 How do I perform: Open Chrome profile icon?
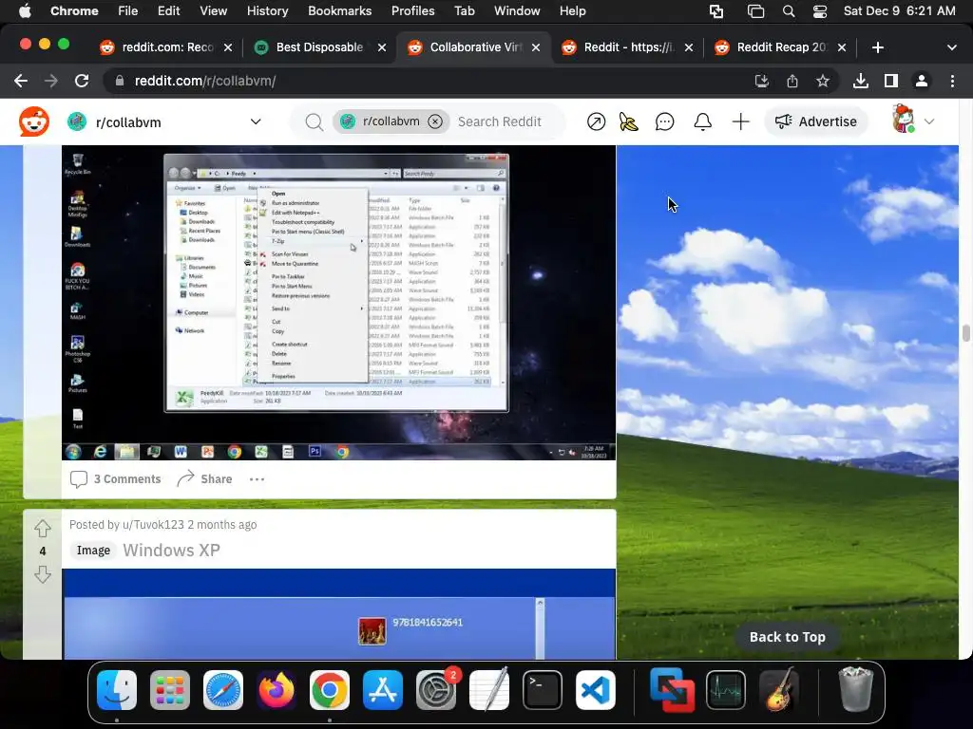point(922,81)
